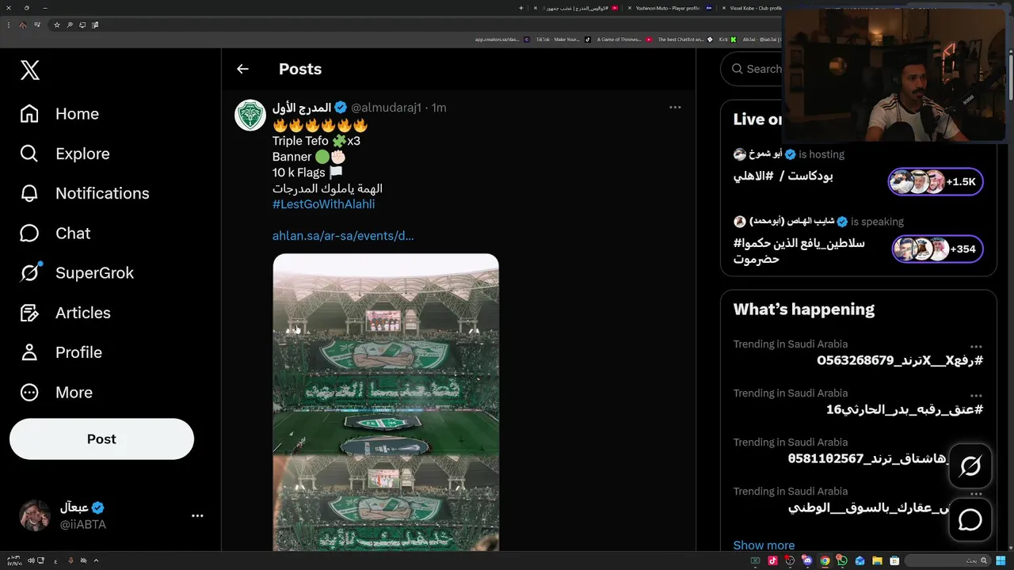Open the post's three-dot options menu
The width and height of the screenshot is (1014, 570).
tap(675, 107)
